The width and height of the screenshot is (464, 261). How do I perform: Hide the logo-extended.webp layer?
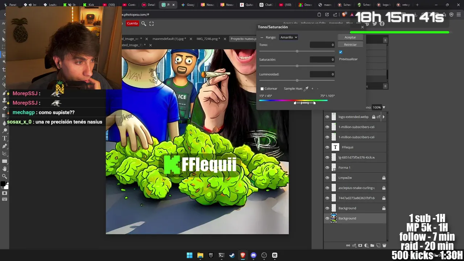click(x=327, y=117)
